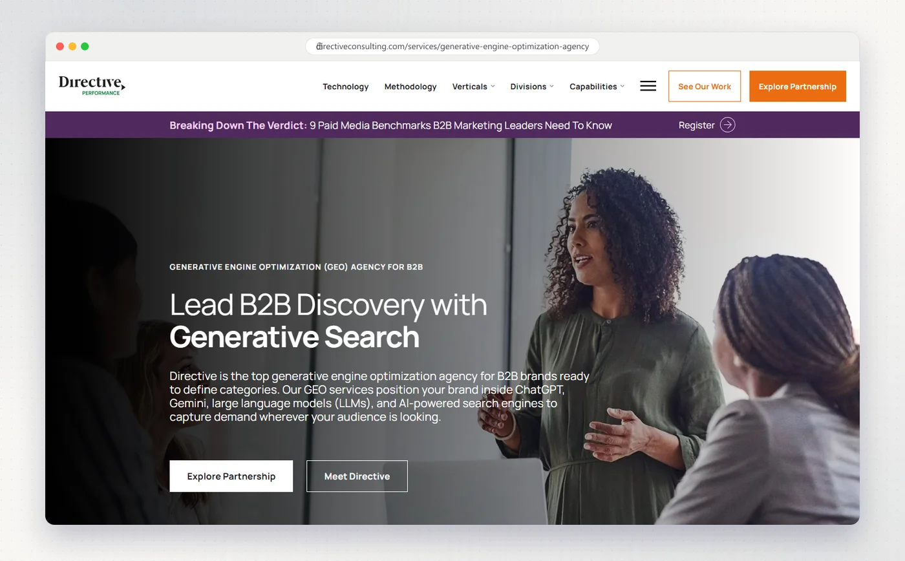Click the yellow minimize window button
This screenshot has width=905, height=561.
tap(72, 47)
